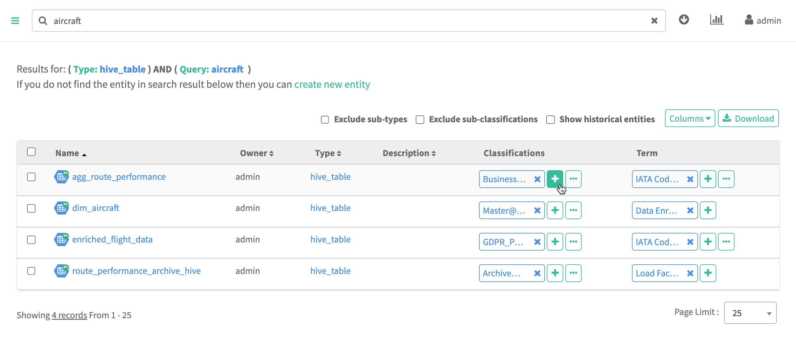Open the downloads icon in header
Image resolution: width=796 pixels, height=362 pixels.
(x=684, y=20)
